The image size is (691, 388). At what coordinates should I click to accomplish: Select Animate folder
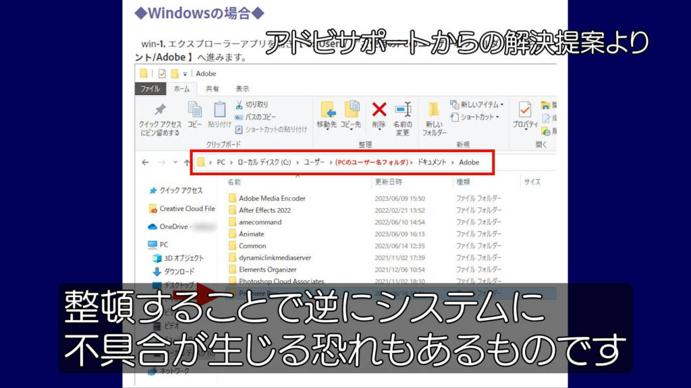coord(246,234)
